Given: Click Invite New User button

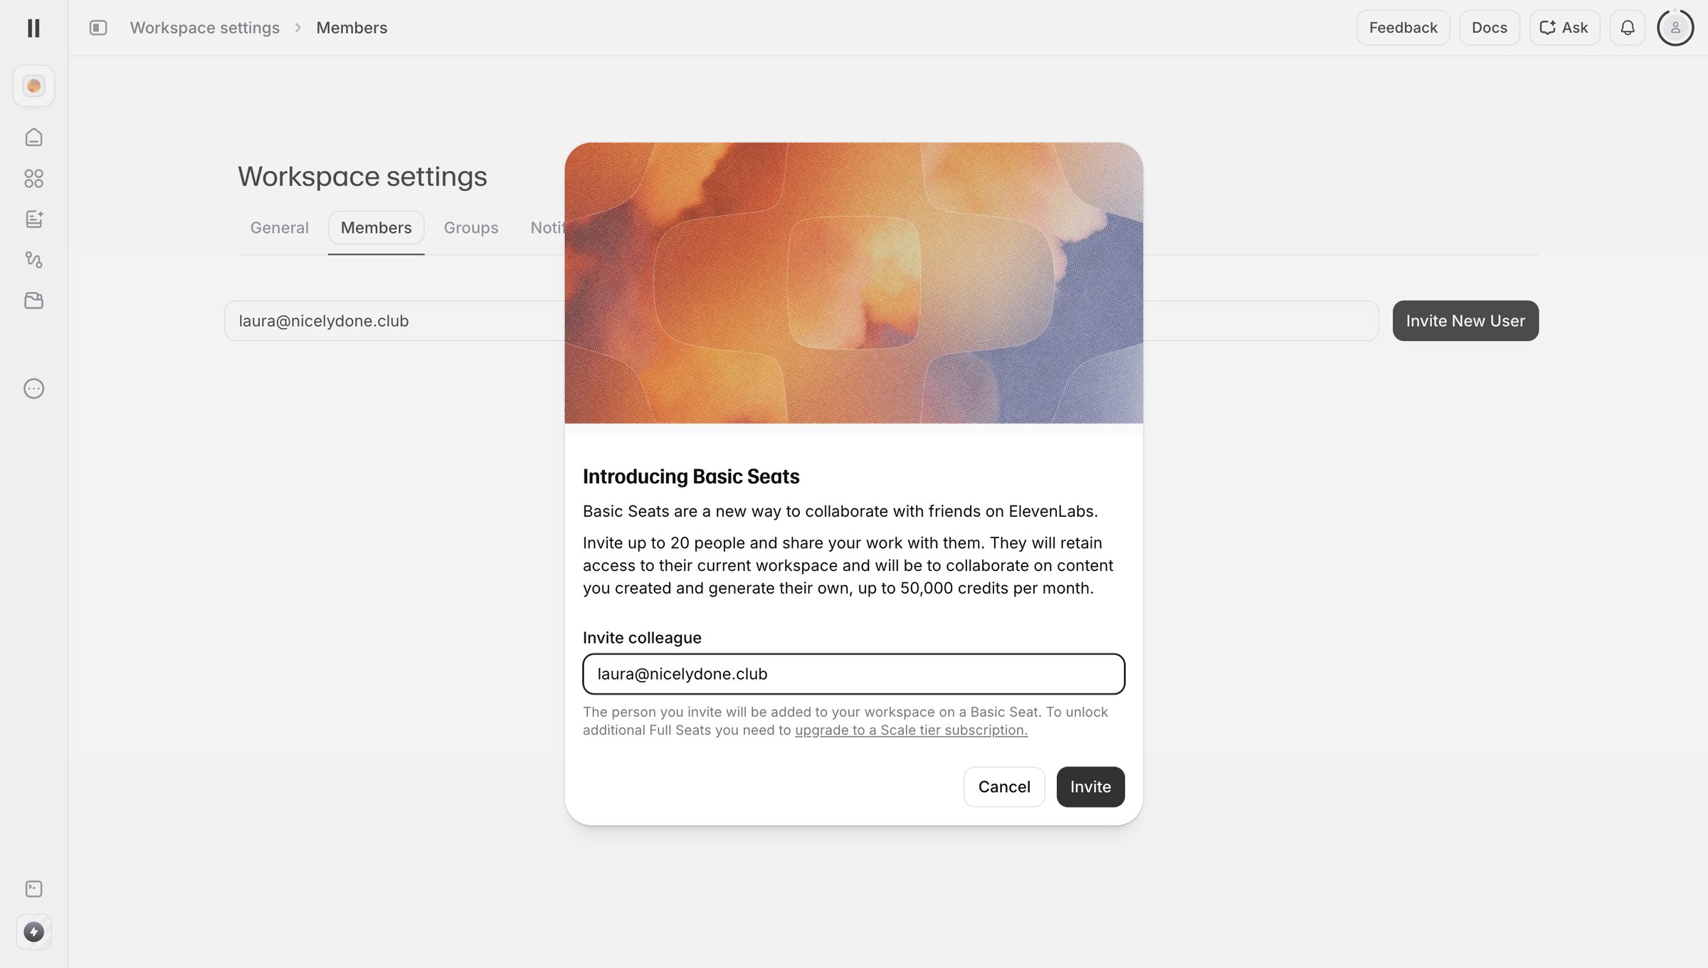Looking at the screenshot, I should coord(1465,321).
